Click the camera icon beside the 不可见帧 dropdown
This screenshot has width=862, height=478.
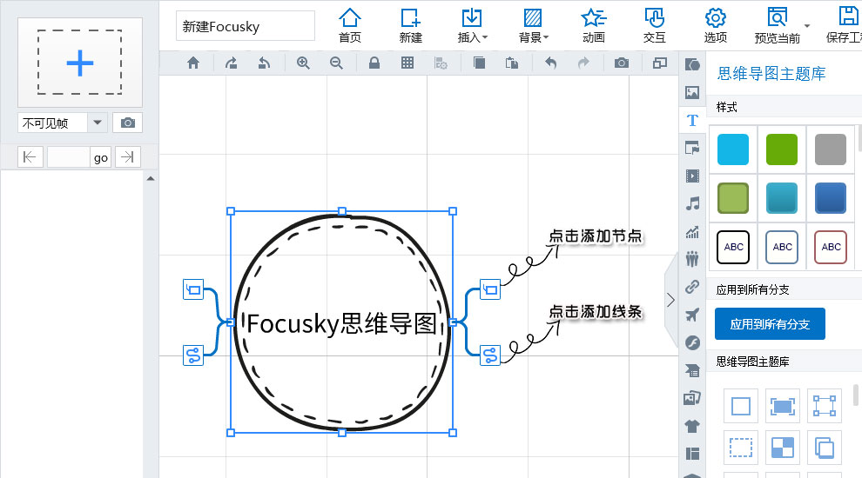click(x=127, y=123)
